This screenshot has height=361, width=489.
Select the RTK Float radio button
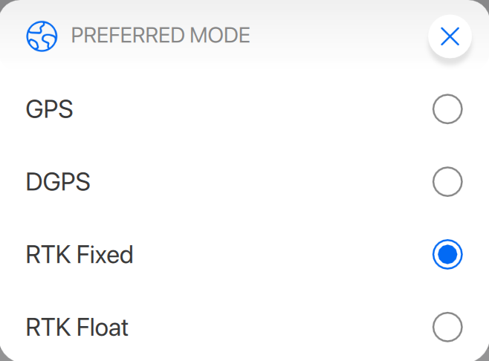tap(447, 327)
